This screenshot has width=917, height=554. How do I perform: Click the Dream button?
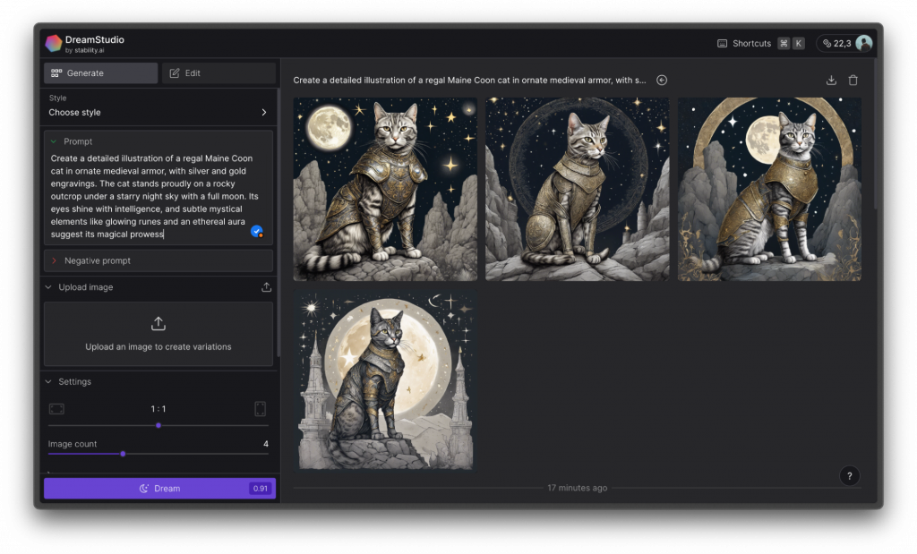159,489
